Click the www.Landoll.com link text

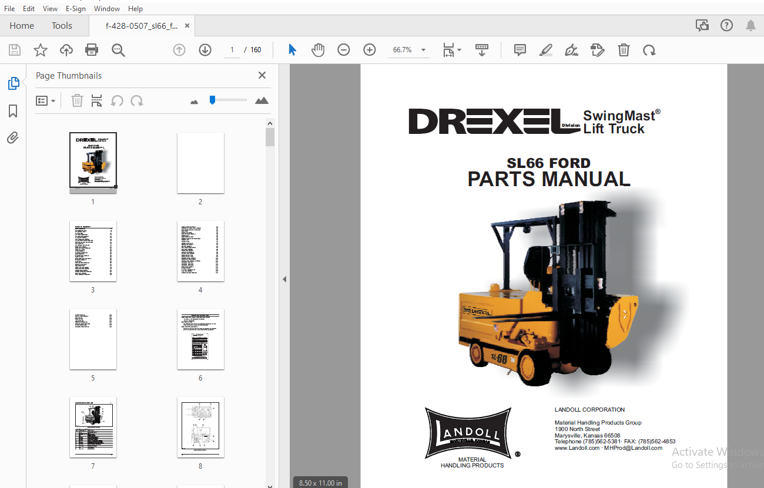click(x=577, y=448)
